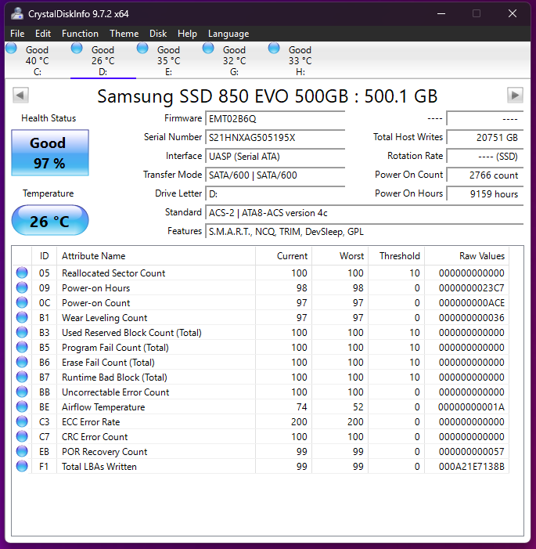The height and width of the screenshot is (549, 536).
Task: Go to the next disk using right arrow
Action: coord(514,95)
